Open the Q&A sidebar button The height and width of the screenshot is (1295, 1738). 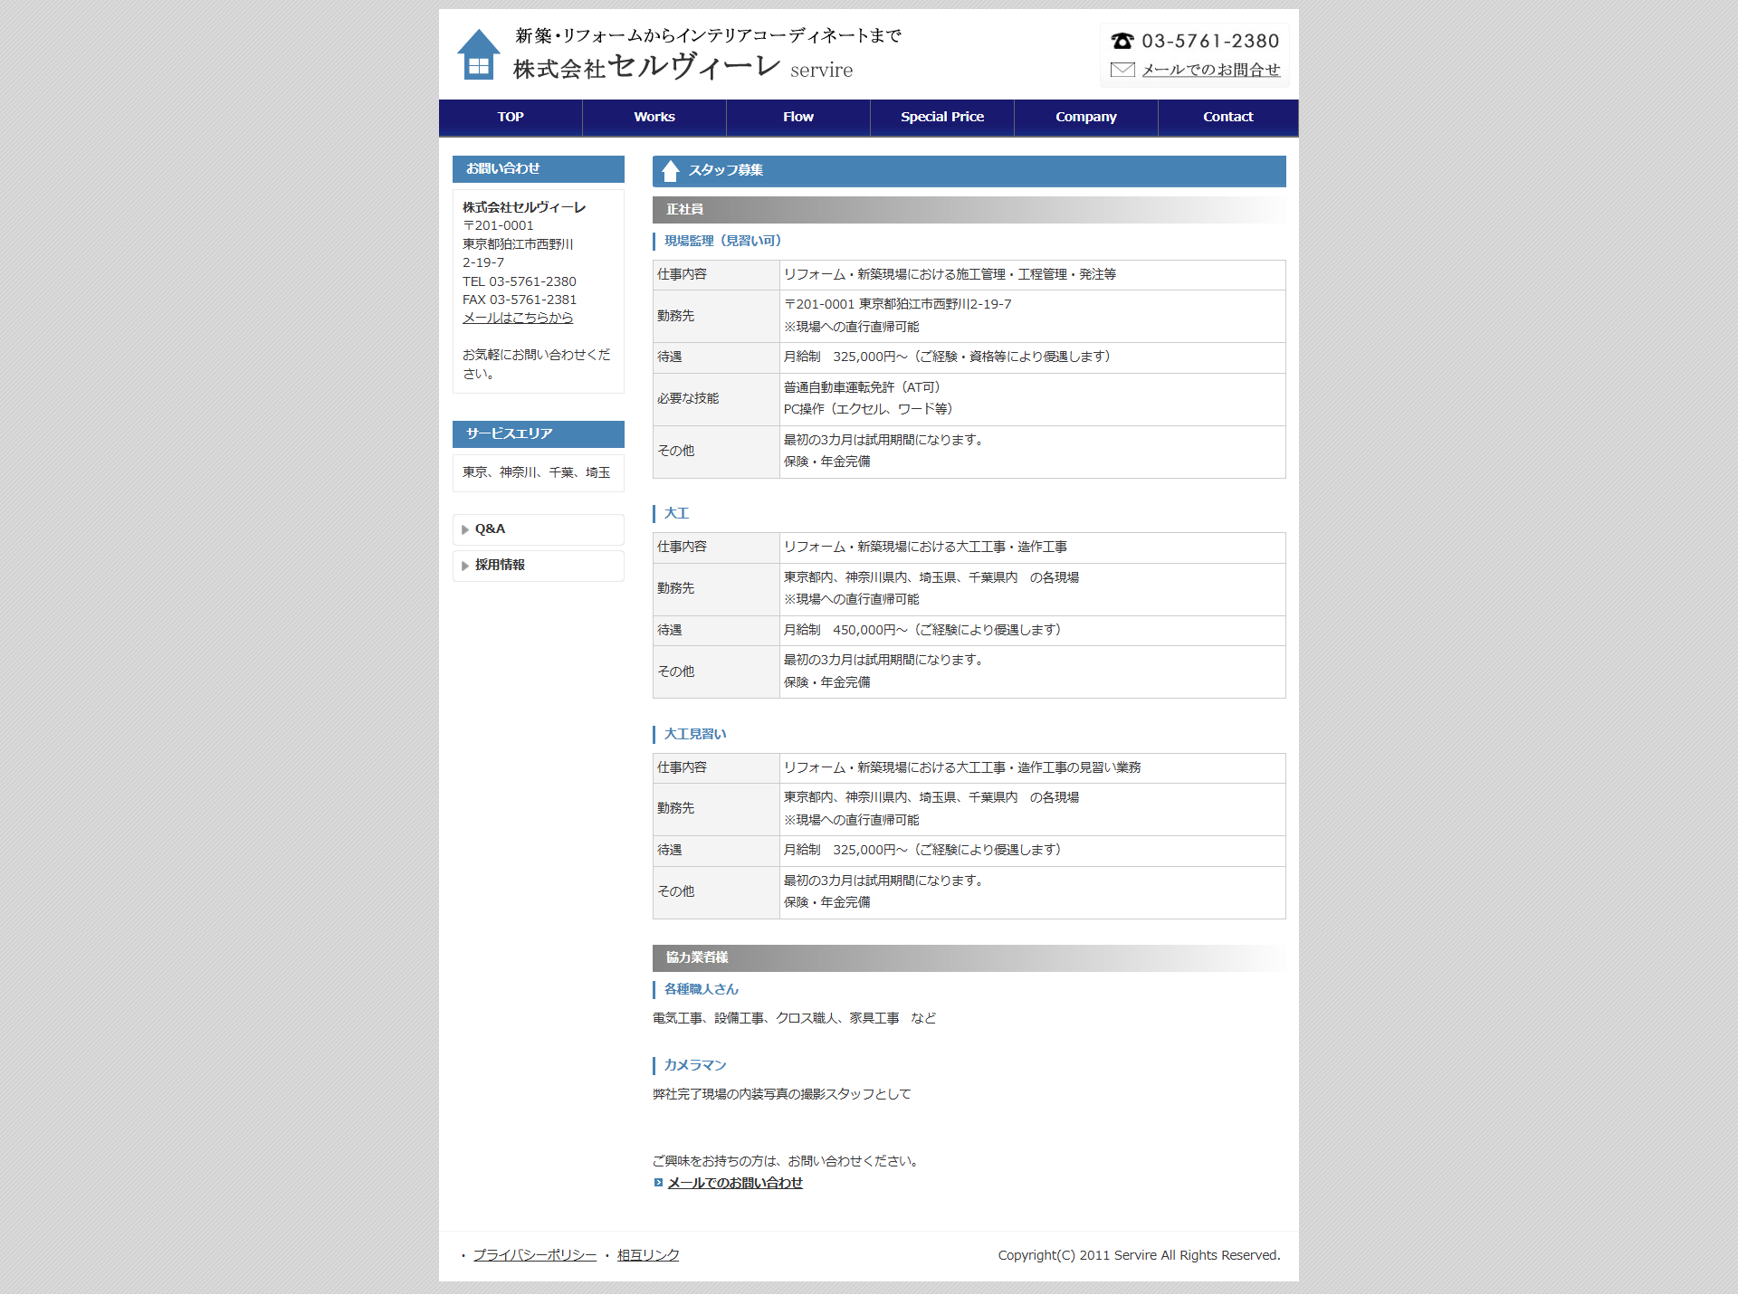[x=538, y=529]
